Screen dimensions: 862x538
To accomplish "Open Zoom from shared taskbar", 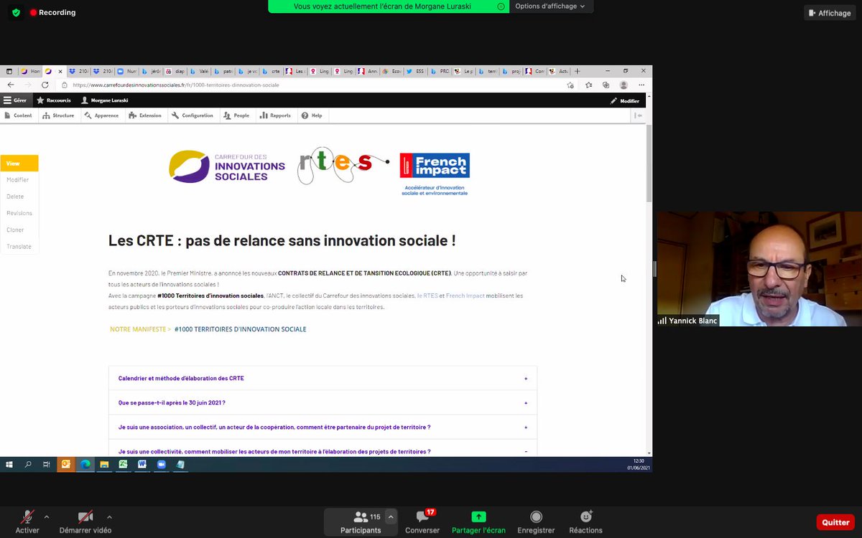I will click(x=161, y=464).
